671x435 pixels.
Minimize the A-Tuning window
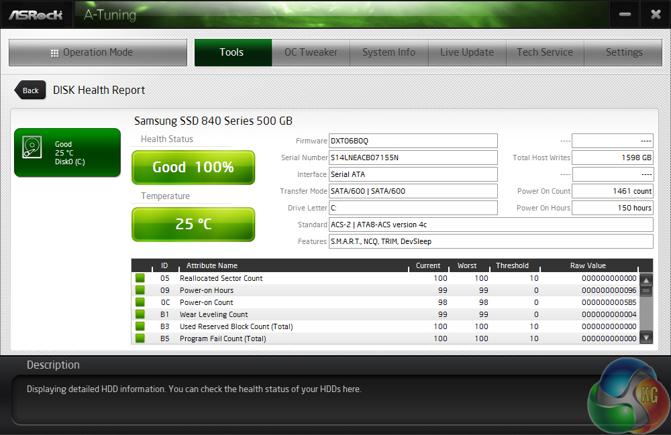pos(625,15)
